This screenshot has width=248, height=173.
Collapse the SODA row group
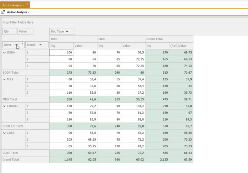5,53
